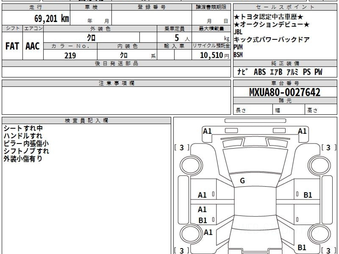Select the BSM sales point entry
The height and width of the screenshot is (254, 339).
point(238,55)
